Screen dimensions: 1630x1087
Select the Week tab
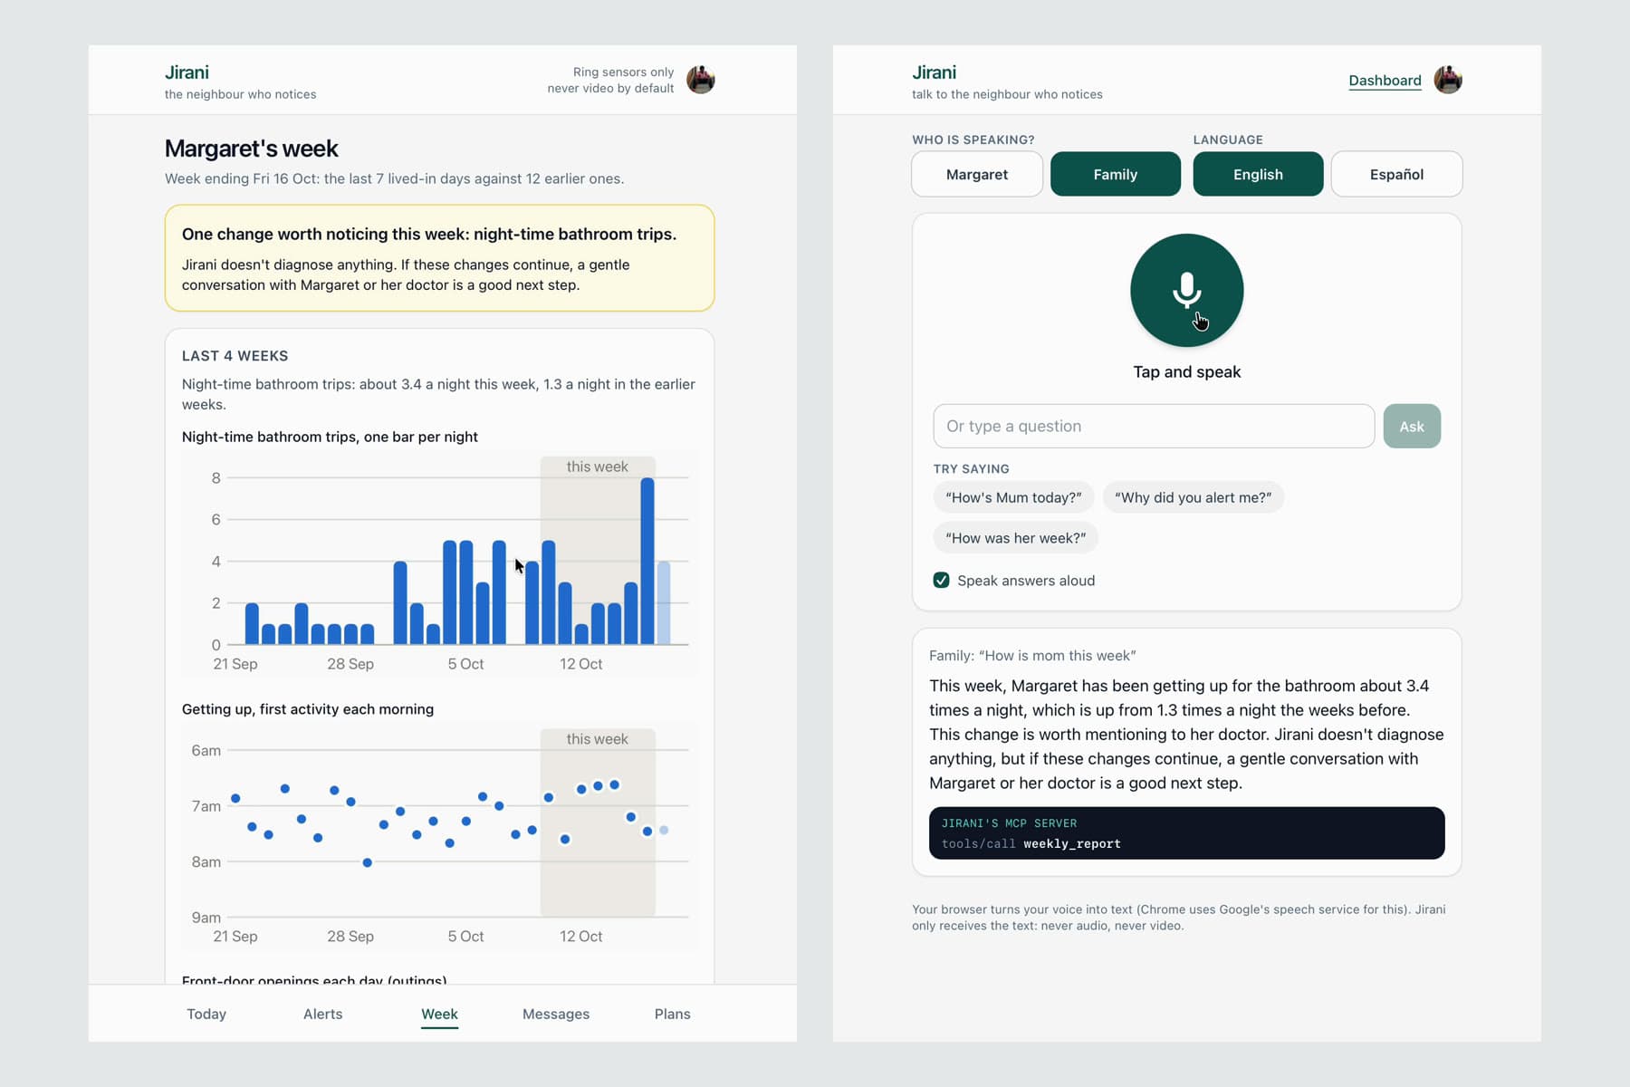pyautogui.click(x=439, y=1014)
